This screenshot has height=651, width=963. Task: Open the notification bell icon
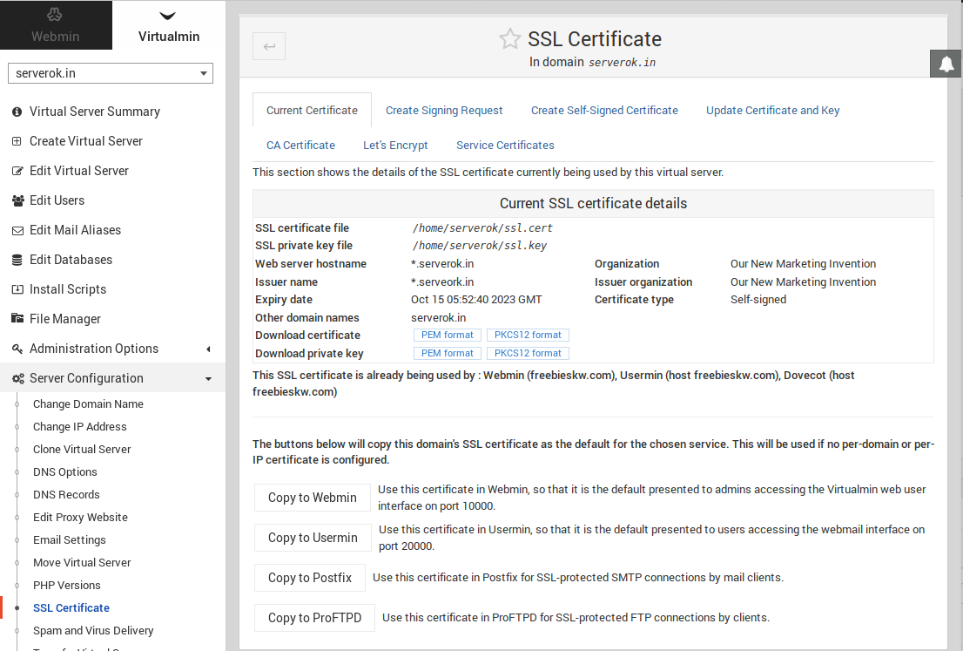(x=945, y=63)
